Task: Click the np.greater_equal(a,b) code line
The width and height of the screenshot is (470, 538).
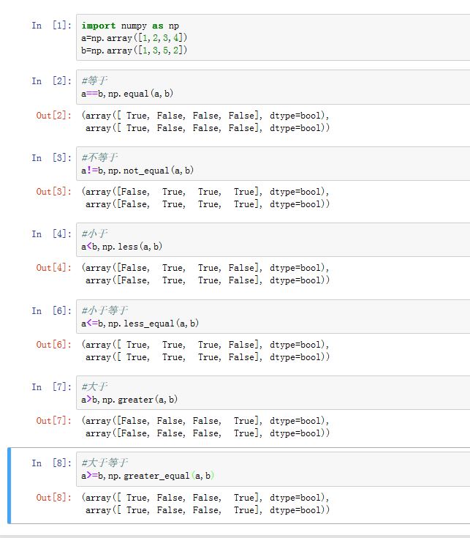Action: click(x=148, y=476)
